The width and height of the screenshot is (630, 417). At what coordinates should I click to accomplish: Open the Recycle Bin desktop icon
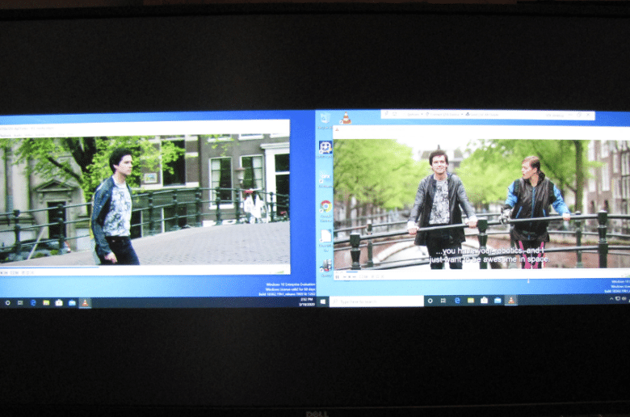point(325,120)
